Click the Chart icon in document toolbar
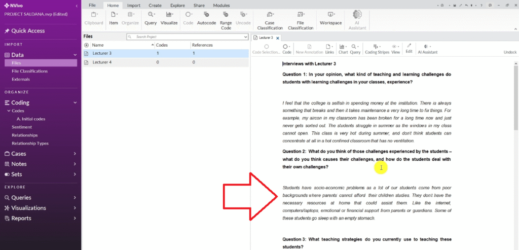This screenshot has height=250, width=519. point(343,48)
